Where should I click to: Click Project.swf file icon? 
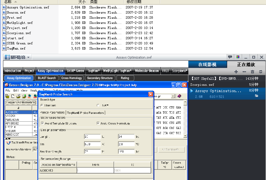click(x=4, y=28)
